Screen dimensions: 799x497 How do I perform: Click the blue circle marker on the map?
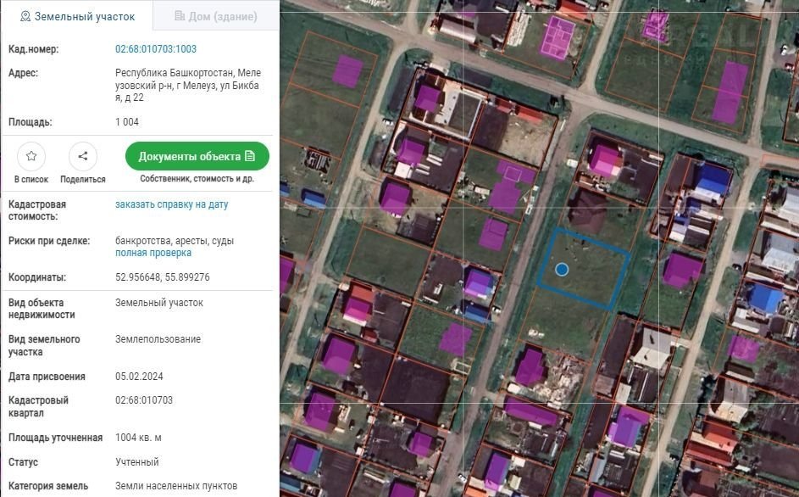click(562, 270)
